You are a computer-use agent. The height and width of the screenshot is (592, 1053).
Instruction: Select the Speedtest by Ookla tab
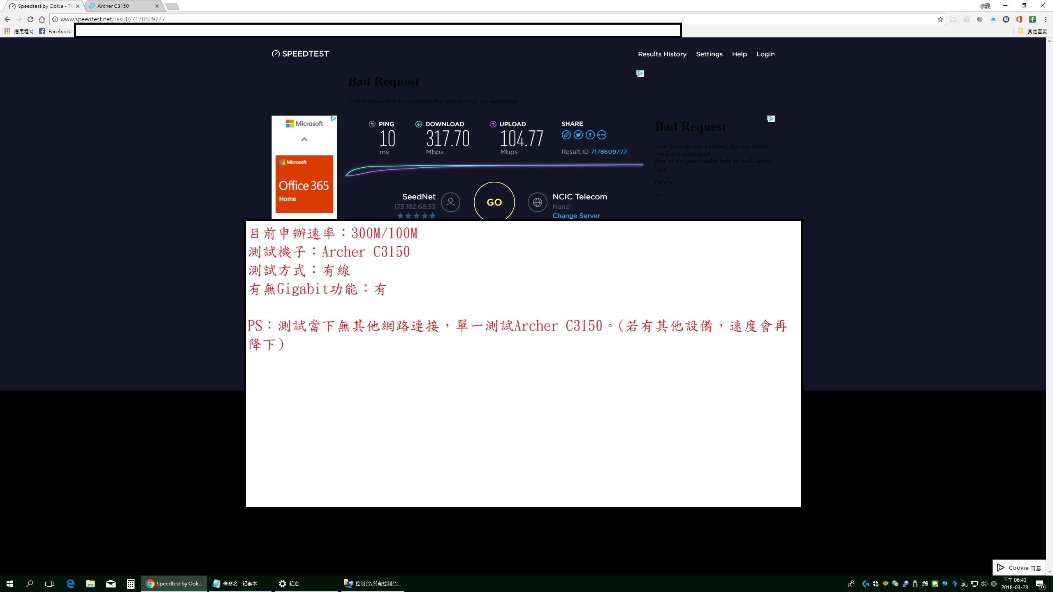pyautogui.click(x=44, y=6)
